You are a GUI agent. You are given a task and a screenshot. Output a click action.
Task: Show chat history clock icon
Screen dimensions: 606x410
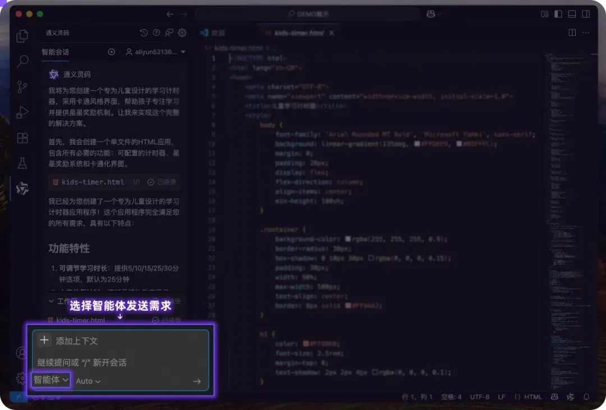(144, 33)
